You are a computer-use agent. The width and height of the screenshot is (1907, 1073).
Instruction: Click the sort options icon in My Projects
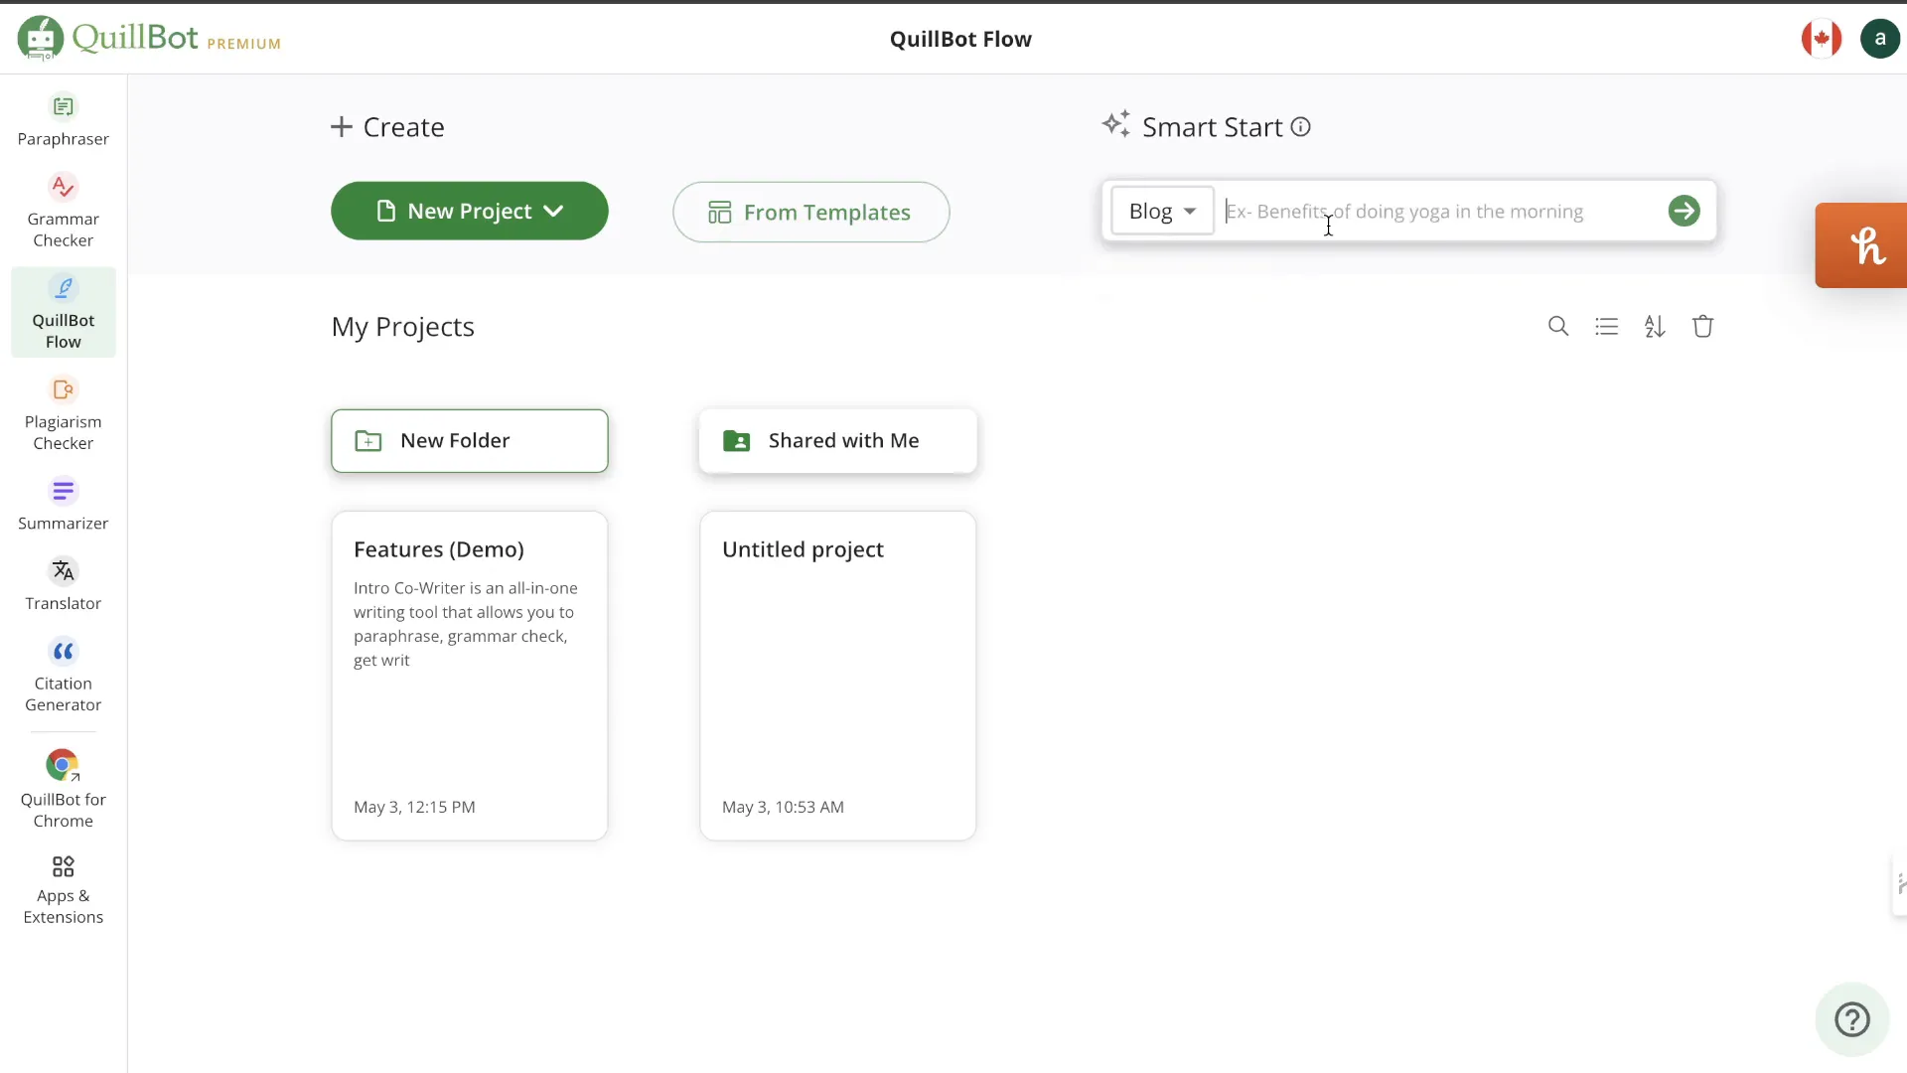[1654, 326]
